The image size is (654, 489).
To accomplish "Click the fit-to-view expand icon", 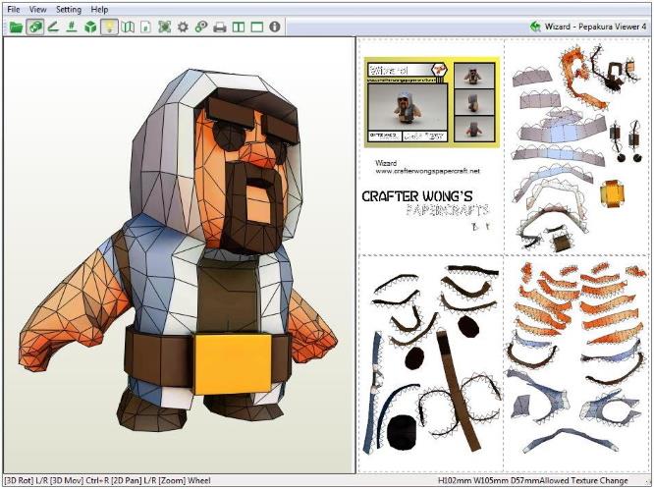I will pyautogui.click(x=165, y=27).
